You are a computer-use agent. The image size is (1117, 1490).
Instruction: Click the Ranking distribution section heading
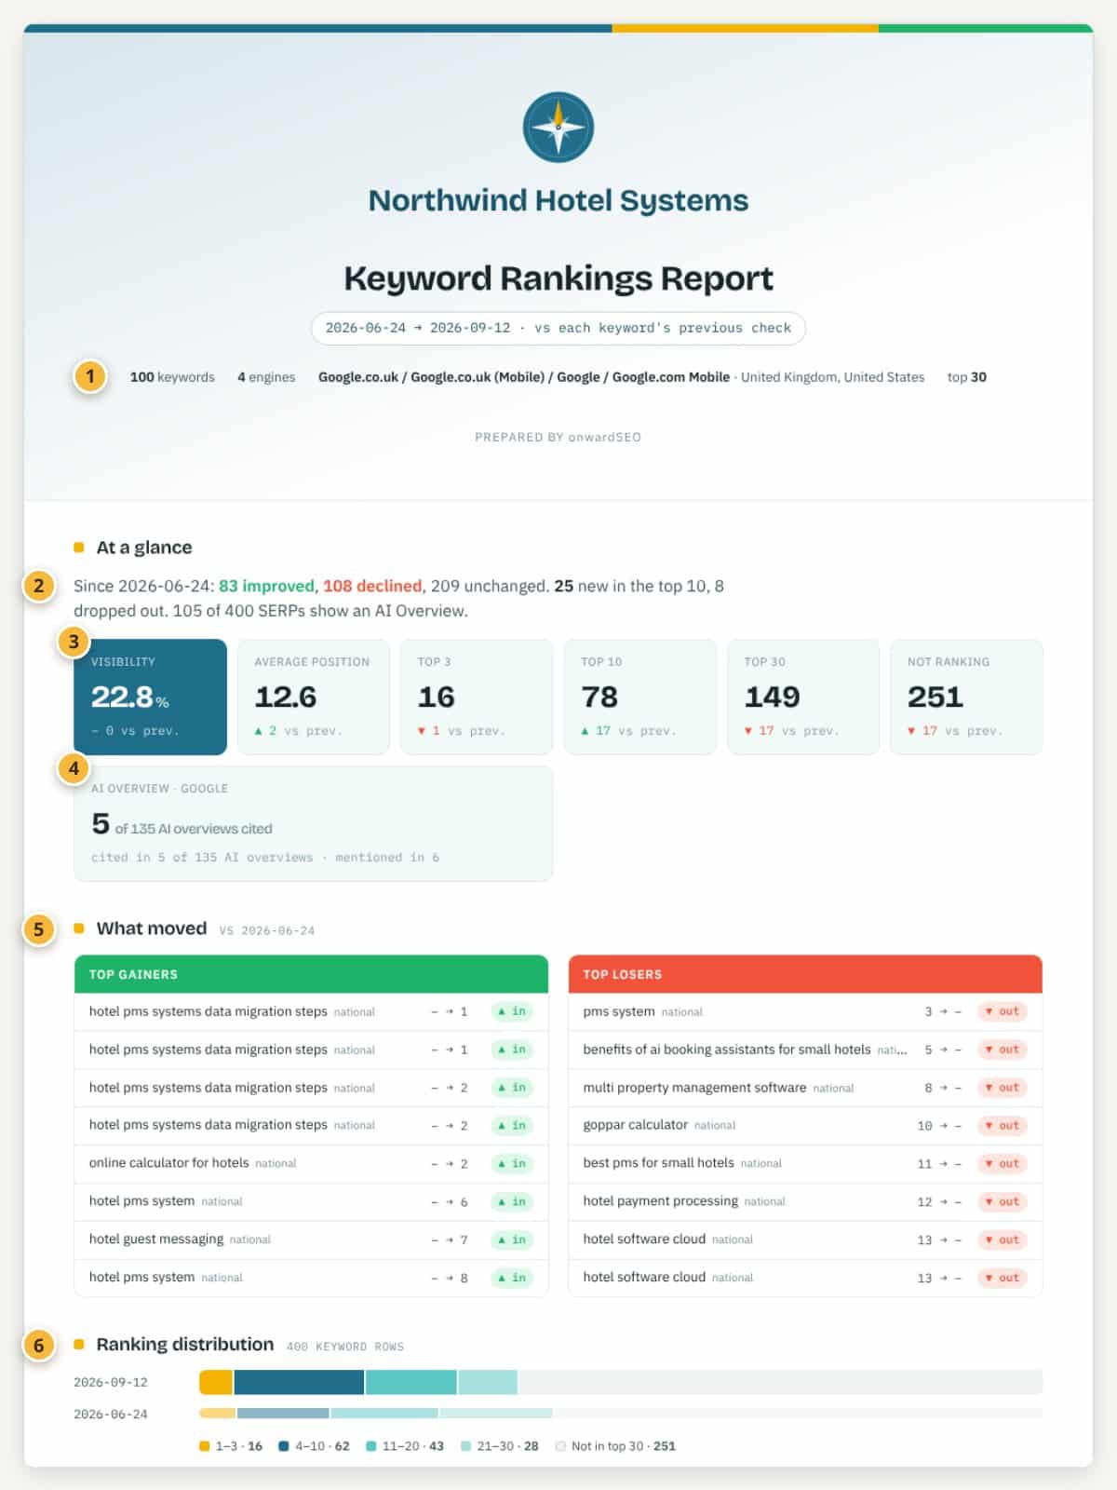coord(185,1345)
